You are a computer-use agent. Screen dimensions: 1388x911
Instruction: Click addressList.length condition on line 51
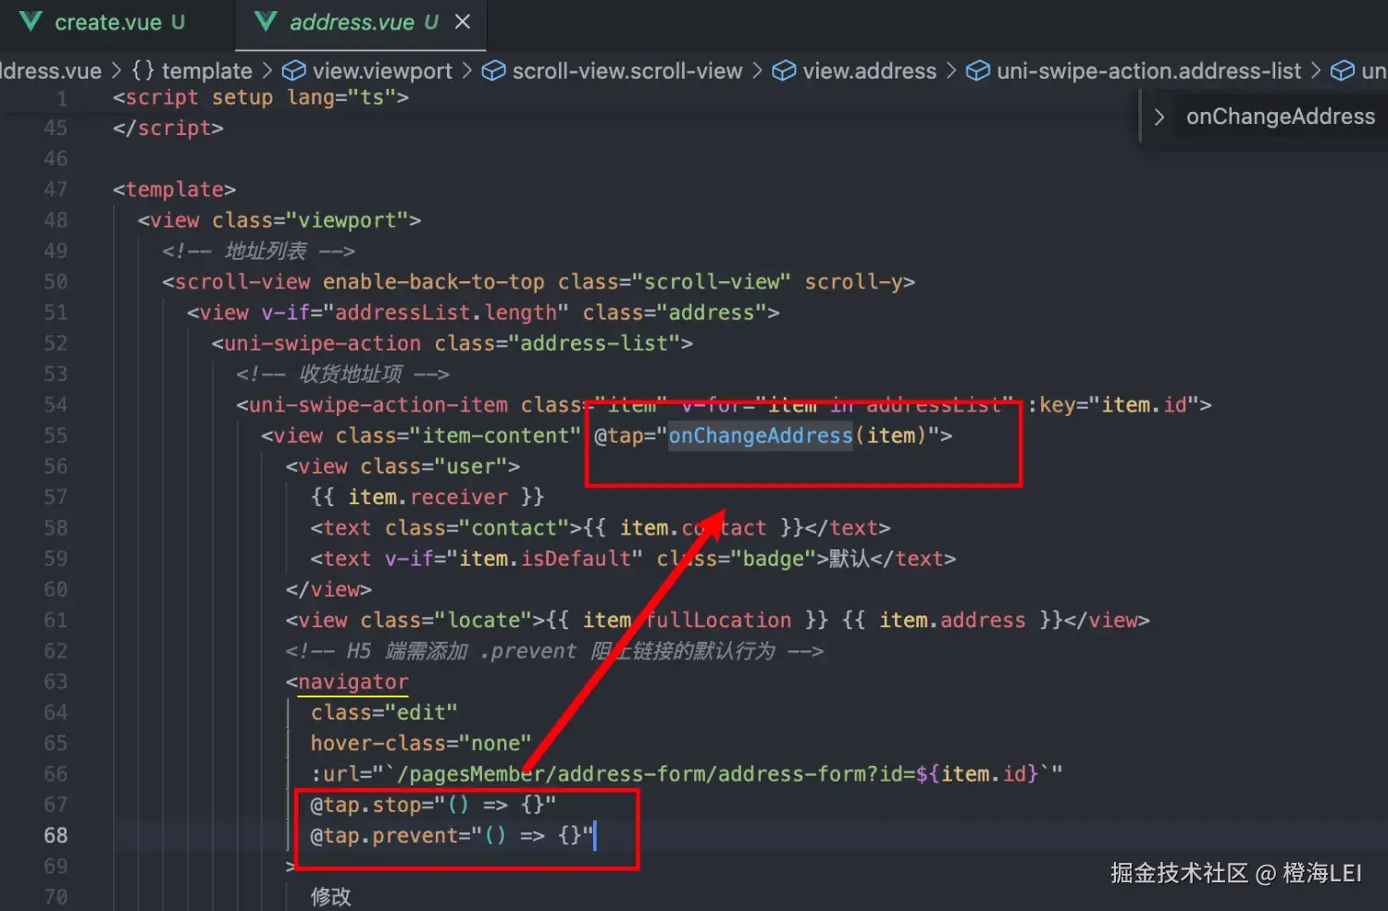tap(446, 313)
